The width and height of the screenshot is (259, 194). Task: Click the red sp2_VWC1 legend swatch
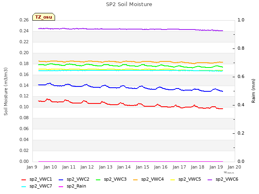(24, 180)
